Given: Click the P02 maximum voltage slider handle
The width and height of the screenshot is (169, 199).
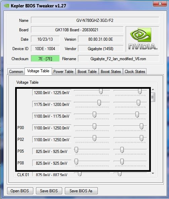Looking at the screenshot, I should [x=141, y=138].
